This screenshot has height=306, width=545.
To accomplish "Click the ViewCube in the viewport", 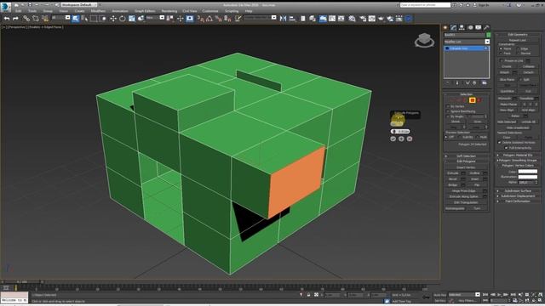I will [x=424, y=40].
